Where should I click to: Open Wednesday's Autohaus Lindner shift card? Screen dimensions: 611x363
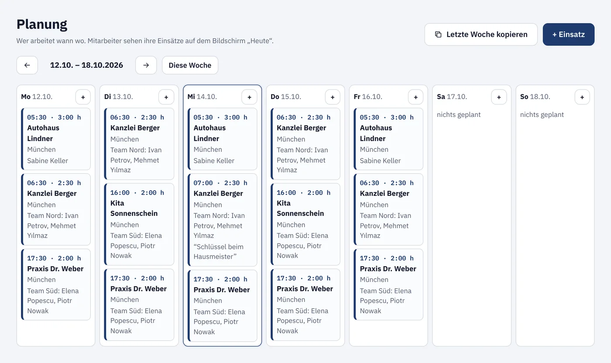click(222, 139)
